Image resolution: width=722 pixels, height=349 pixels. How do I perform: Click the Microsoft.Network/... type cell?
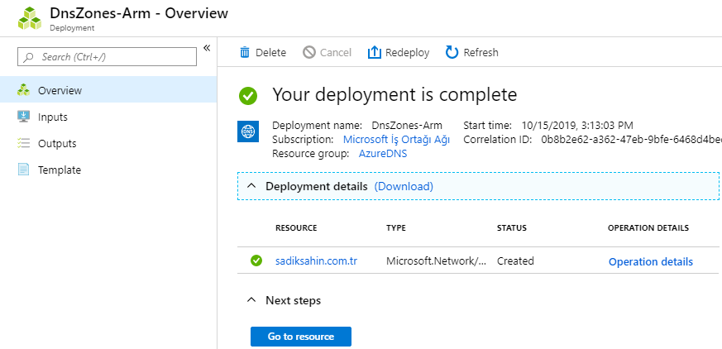point(436,261)
